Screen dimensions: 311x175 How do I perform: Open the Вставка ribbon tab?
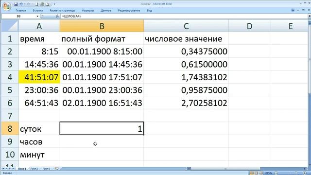(x=38, y=11)
